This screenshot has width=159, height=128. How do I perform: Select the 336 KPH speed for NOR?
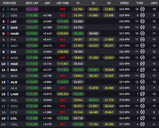124,58
